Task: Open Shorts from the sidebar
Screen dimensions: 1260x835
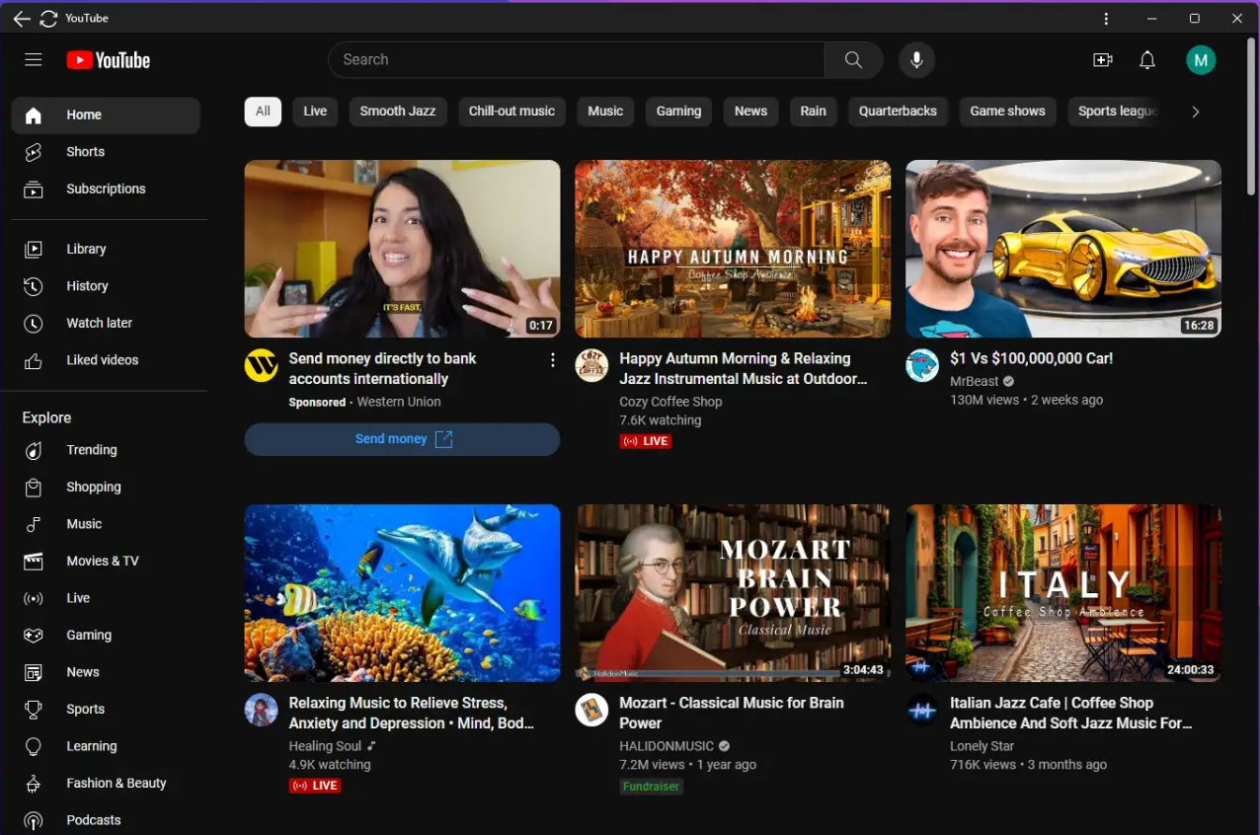Action: pyautogui.click(x=106, y=152)
